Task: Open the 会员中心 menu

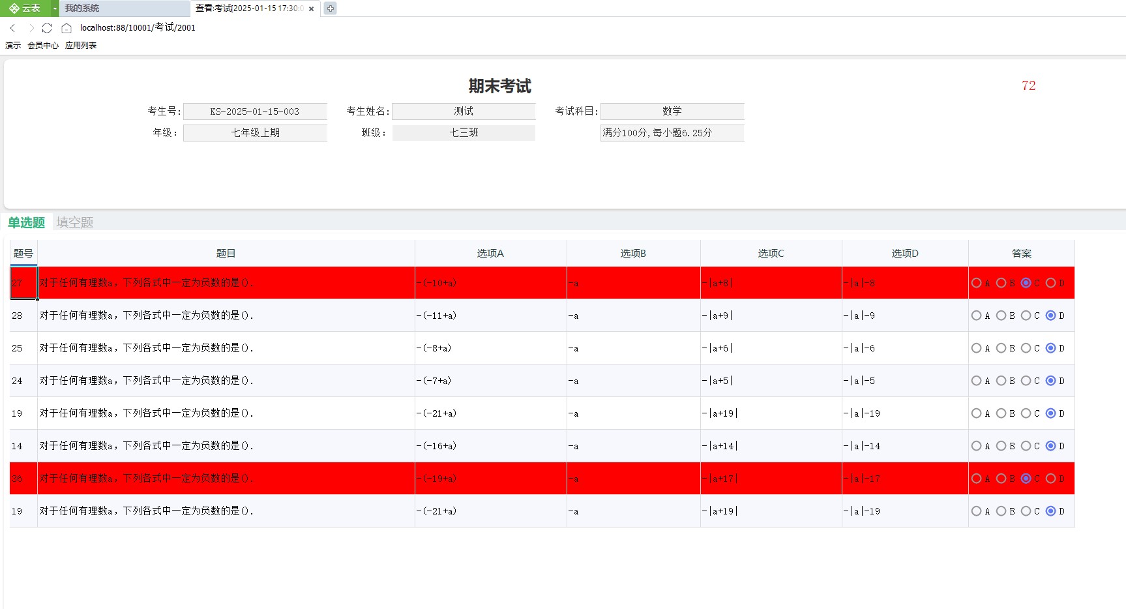Action: click(43, 46)
